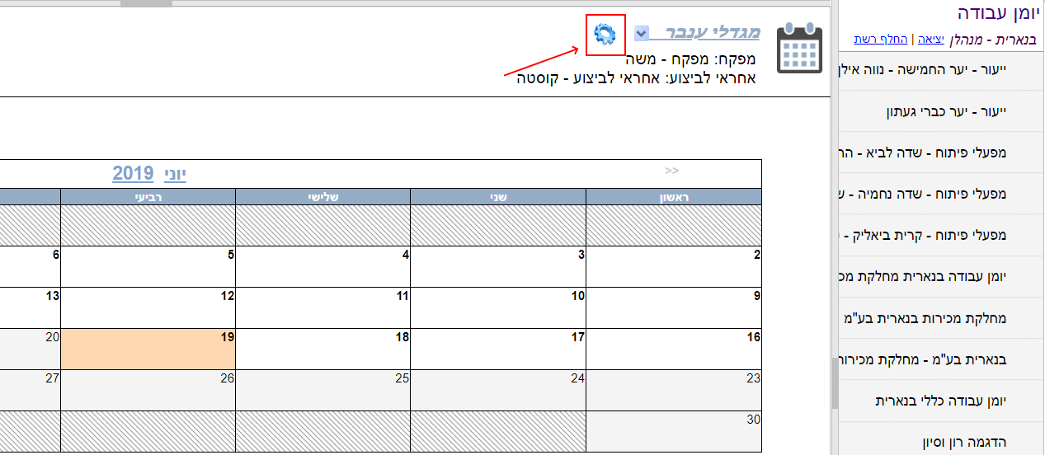The height and width of the screenshot is (455, 1045).
Task: Open sidebar item מפעלי פיתוח - קרית ביאליק
Action: coord(942,235)
